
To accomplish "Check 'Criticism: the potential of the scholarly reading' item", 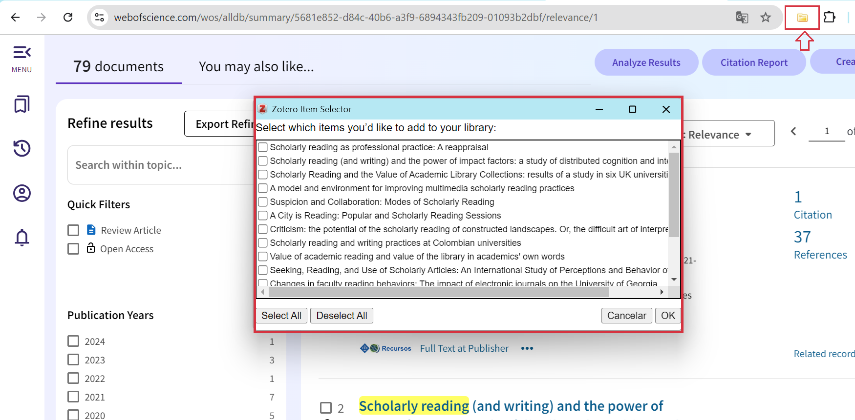I will click(263, 229).
